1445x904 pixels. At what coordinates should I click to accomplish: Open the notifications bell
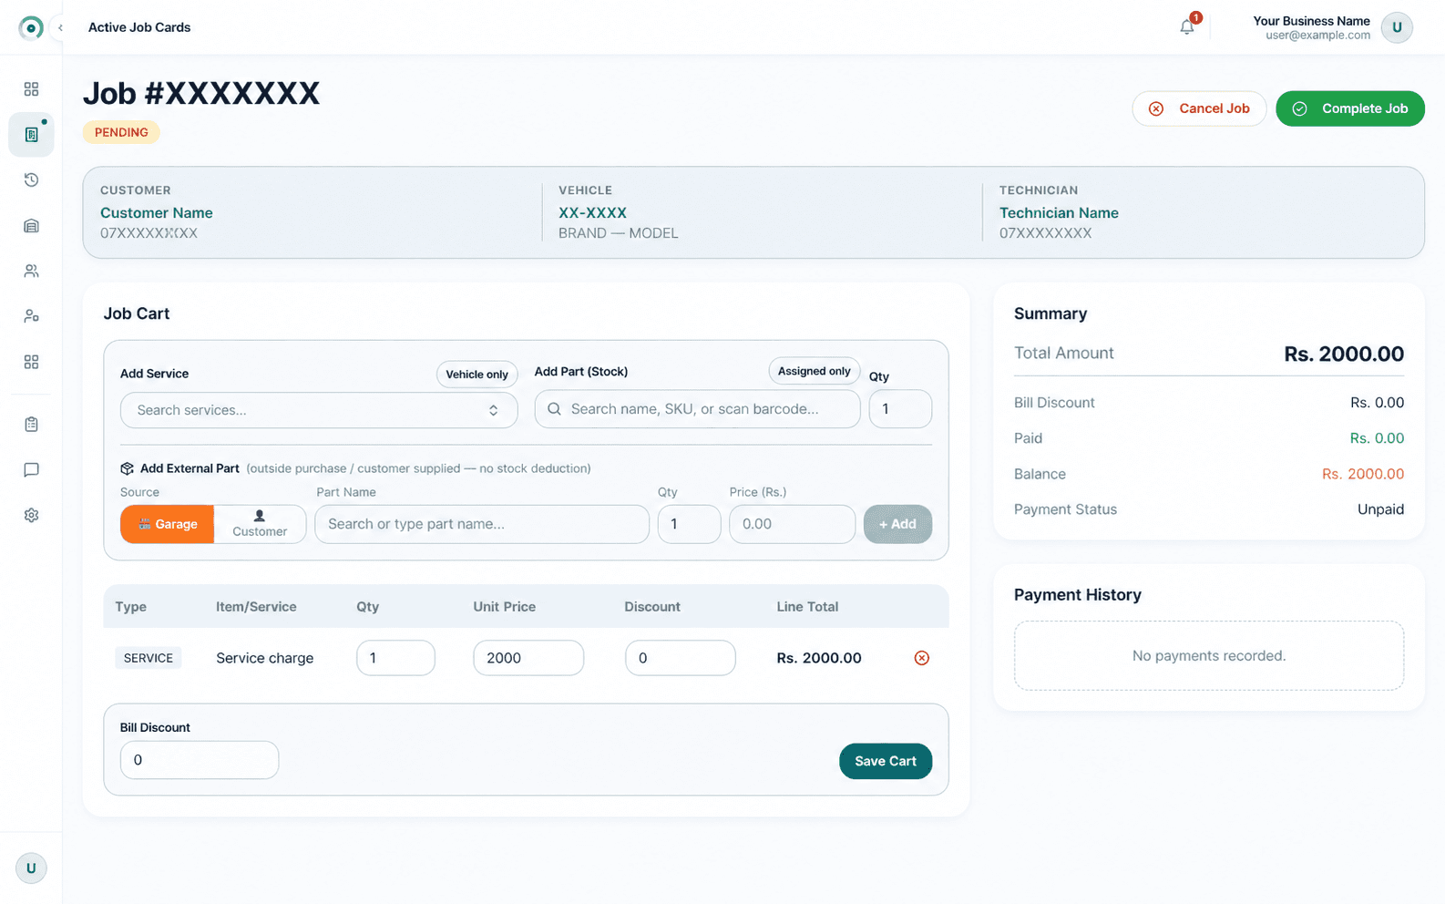tap(1187, 26)
